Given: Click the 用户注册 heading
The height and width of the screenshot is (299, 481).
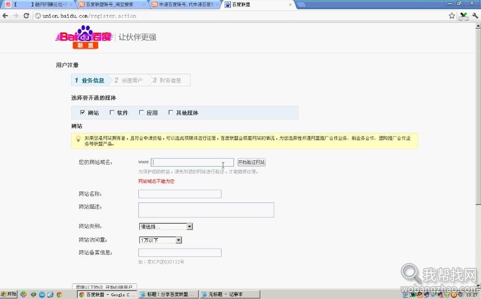Looking at the screenshot, I should 67,65.
